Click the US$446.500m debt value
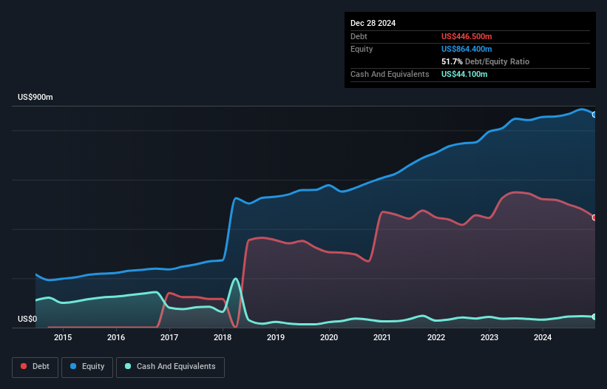Screen dimensions: 607x389 467,36
